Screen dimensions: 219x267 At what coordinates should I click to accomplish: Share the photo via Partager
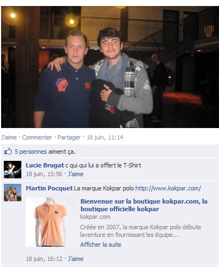69,137
